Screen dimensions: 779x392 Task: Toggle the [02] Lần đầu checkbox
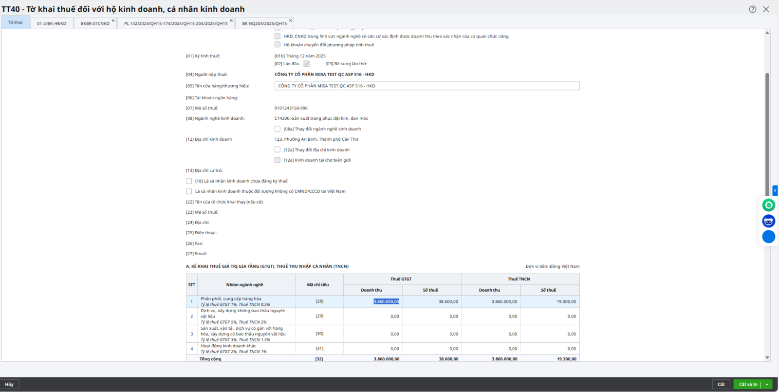point(306,64)
